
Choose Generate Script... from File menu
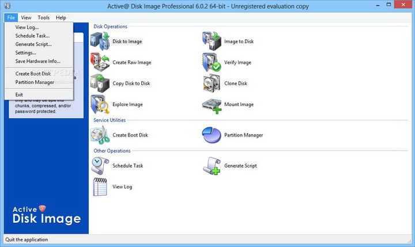click(x=39, y=44)
